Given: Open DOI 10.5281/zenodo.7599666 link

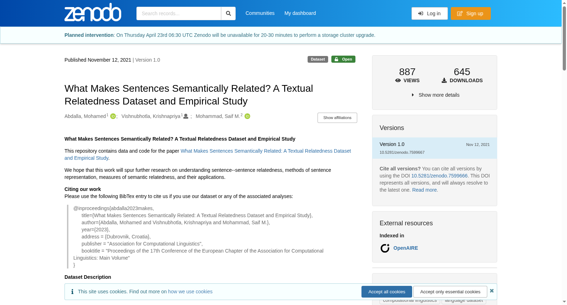Looking at the screenshot, I should tap(439, 176).
